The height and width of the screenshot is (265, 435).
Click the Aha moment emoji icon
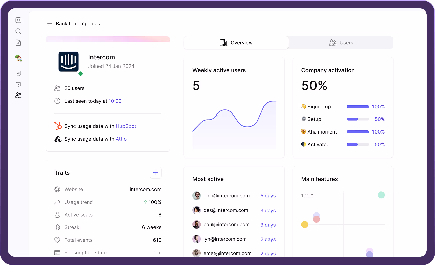point(304,131)
